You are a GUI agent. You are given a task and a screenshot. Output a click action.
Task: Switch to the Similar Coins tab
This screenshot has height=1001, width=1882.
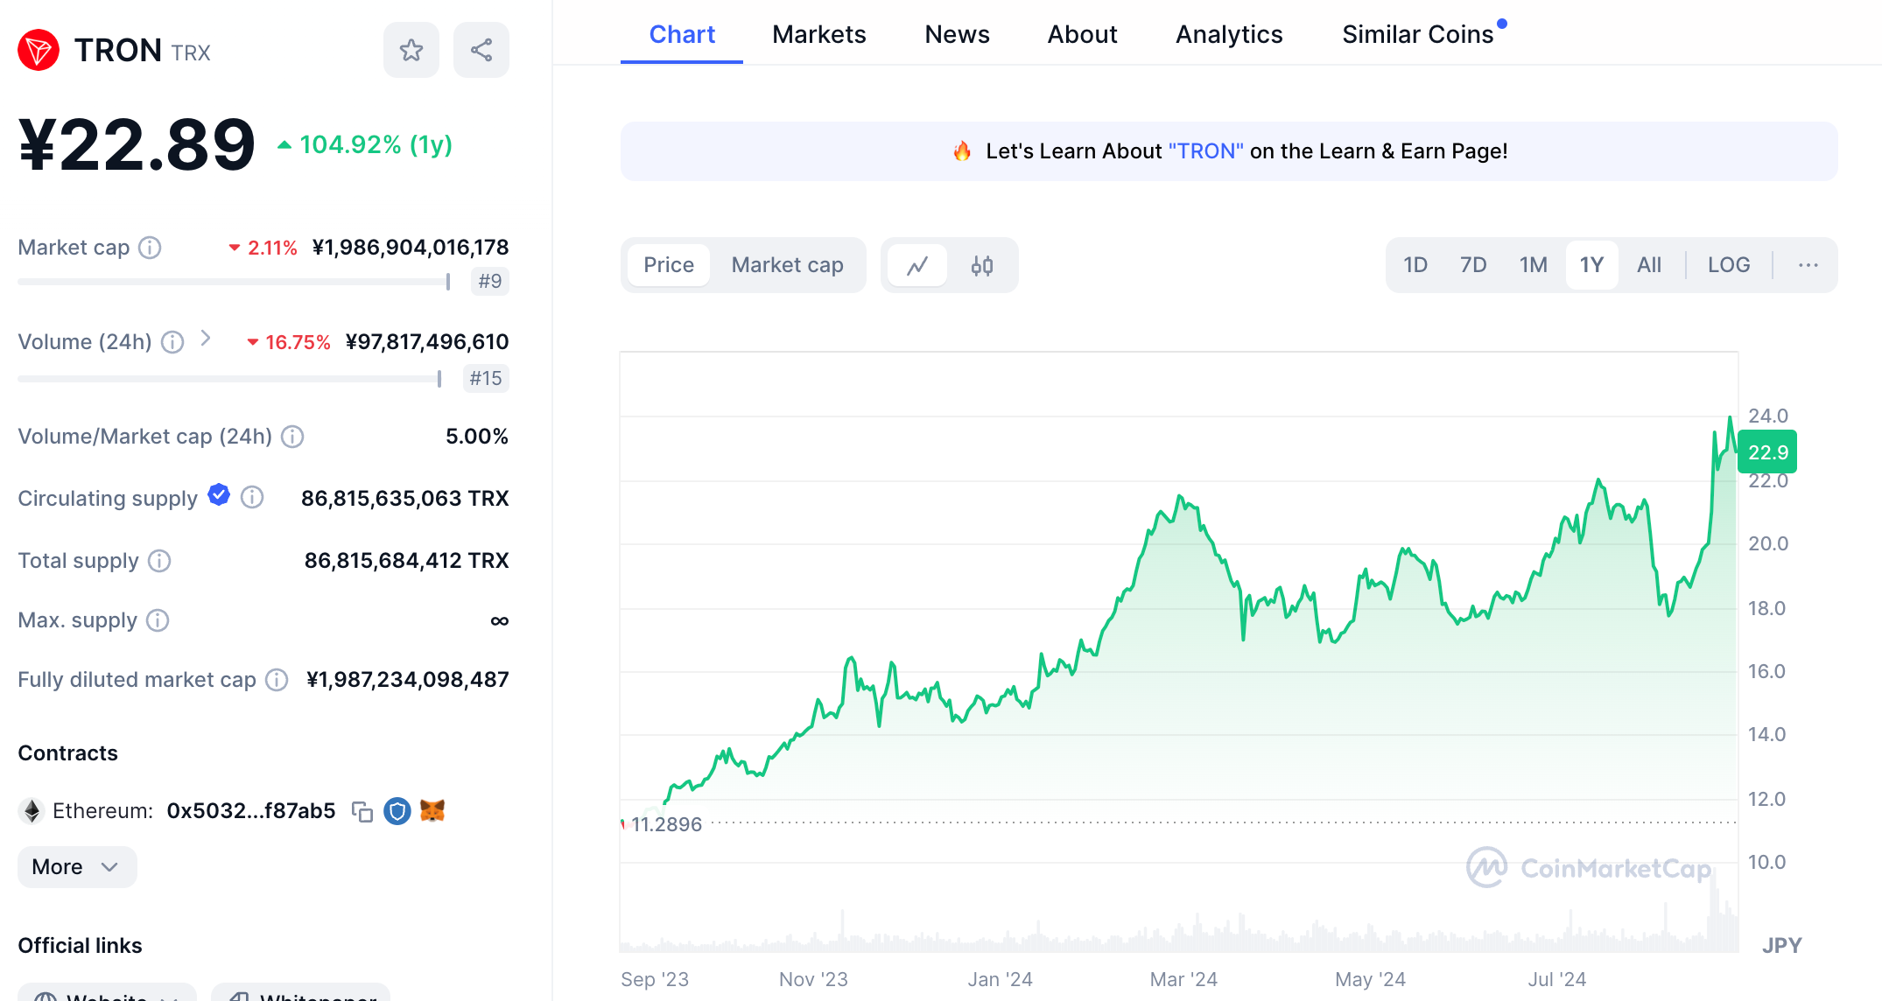click(1417, 34)
